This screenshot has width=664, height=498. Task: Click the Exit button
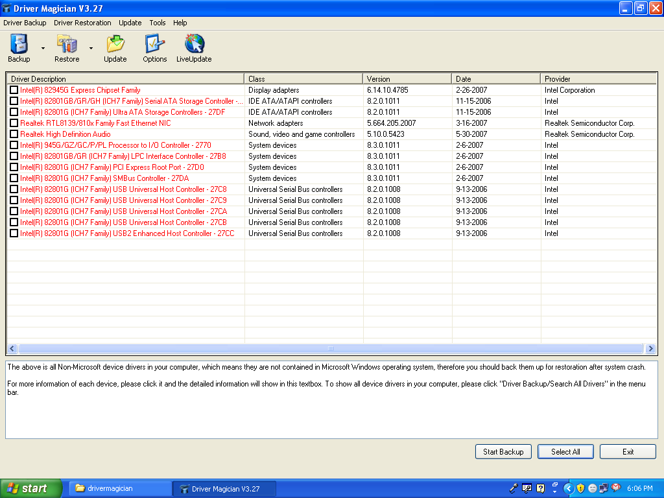pyautogui.click(x=628, y=451)
